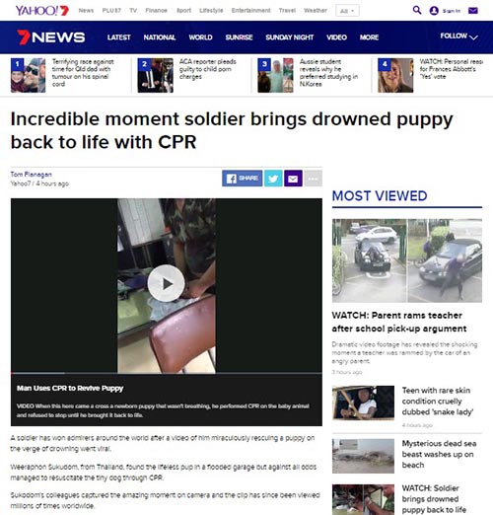
Task: Open the search magnifier icon
Action: 417,10
